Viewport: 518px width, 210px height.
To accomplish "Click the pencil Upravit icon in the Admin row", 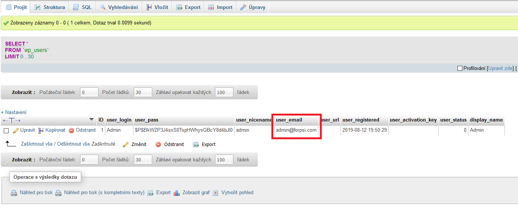I will click(x=16, y=131).
